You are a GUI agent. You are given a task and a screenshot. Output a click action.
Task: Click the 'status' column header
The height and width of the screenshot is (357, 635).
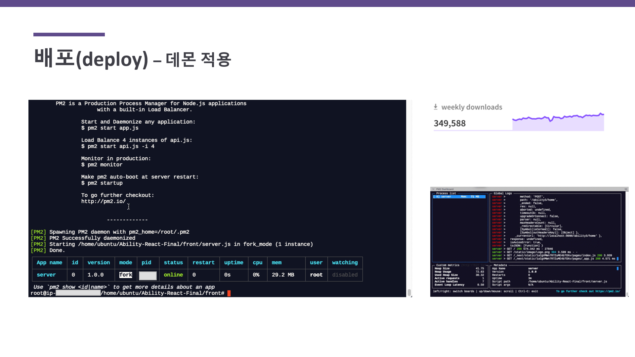[173, 262]
